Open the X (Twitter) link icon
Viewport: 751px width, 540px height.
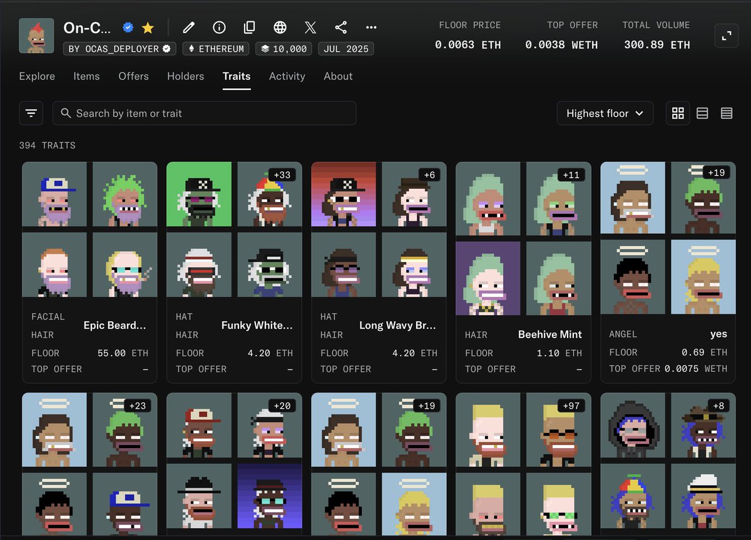[310, 27]
